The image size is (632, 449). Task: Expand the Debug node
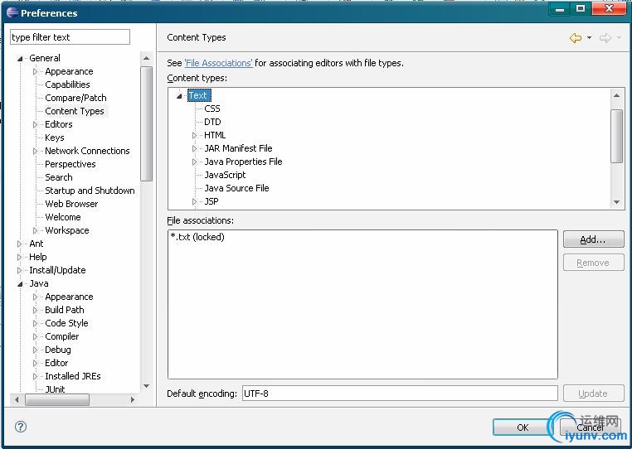(35, 350)
